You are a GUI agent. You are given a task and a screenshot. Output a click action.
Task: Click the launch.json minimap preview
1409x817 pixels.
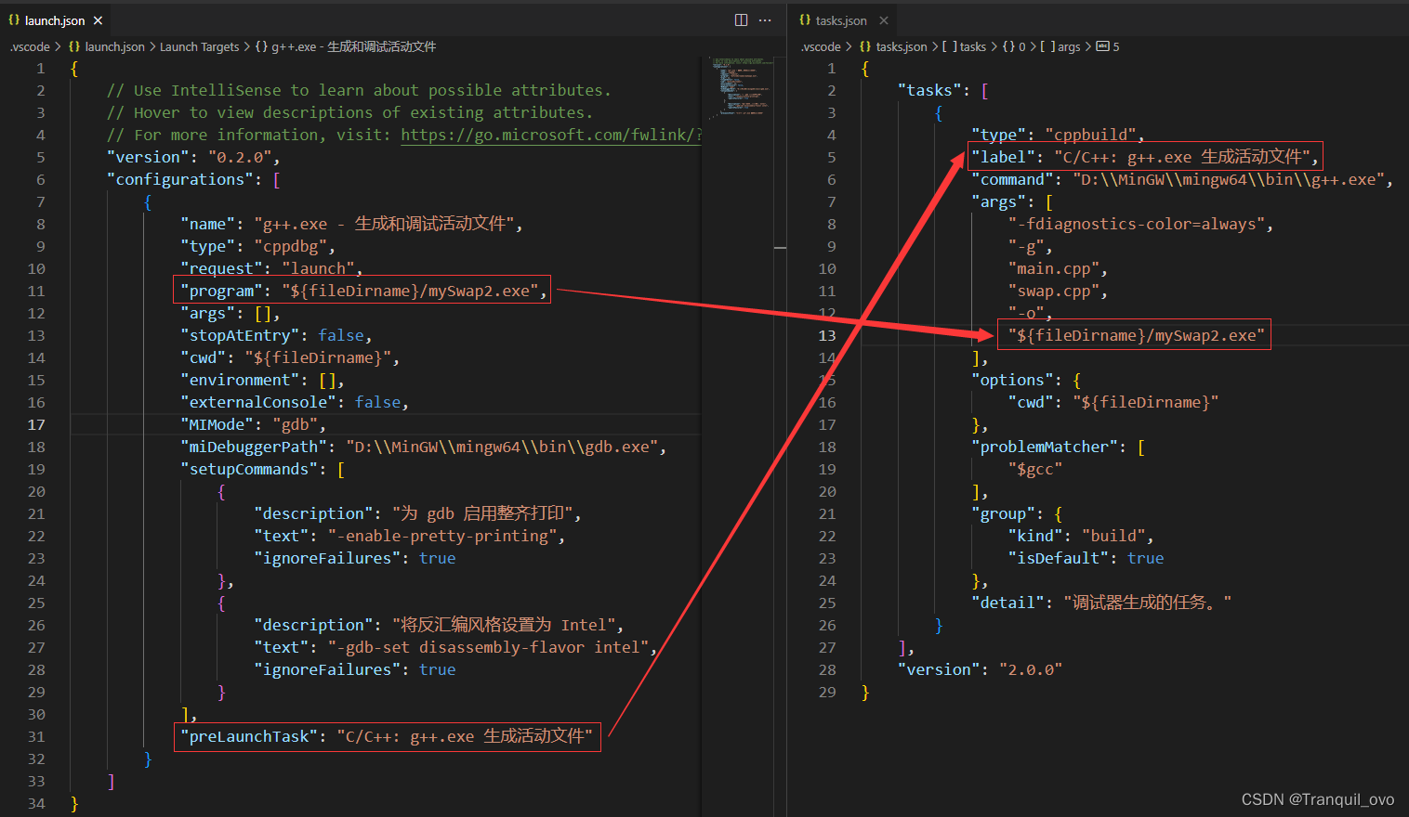(743, 87)
